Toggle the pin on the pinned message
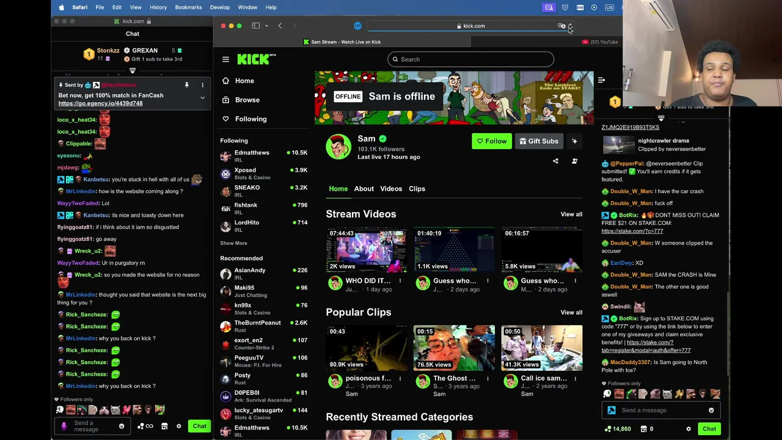Screen dimensions: 782x440 click(187, 85)
